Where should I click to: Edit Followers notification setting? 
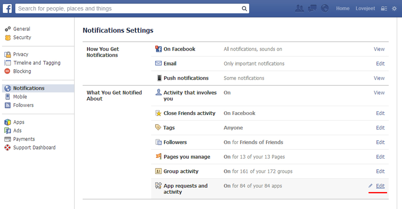pos(380,142)
